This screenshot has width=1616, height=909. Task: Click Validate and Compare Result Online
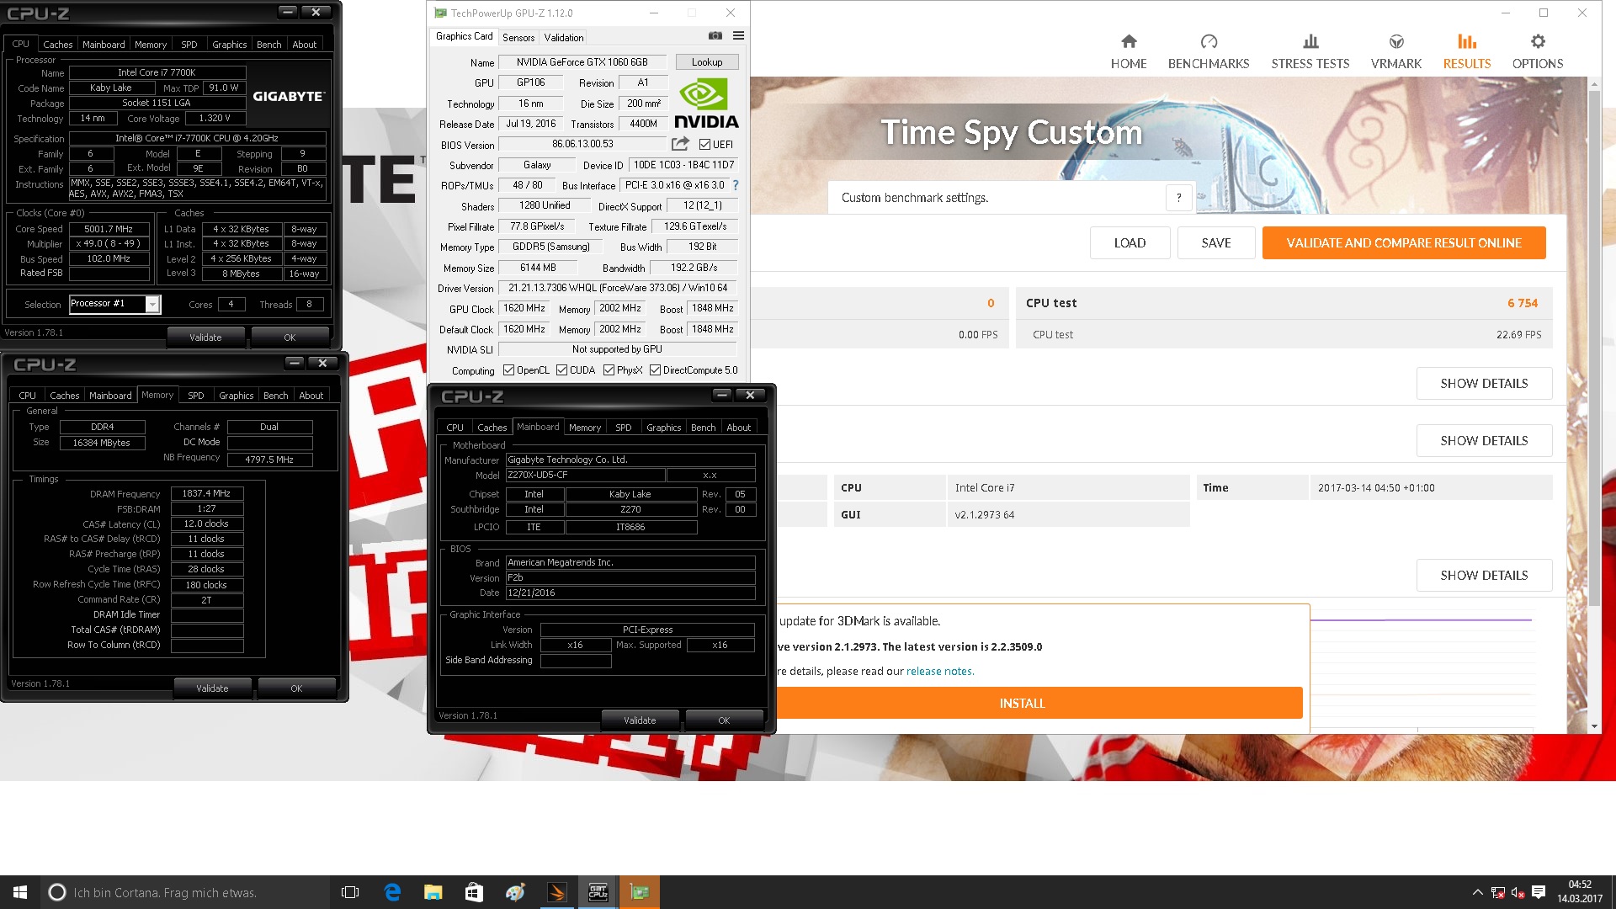tap(1404, 243)
